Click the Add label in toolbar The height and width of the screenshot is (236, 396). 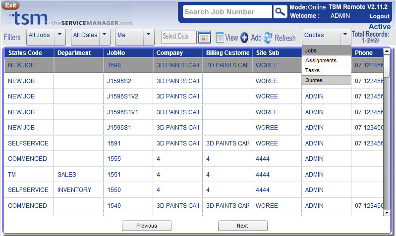[x=256, y=38]
